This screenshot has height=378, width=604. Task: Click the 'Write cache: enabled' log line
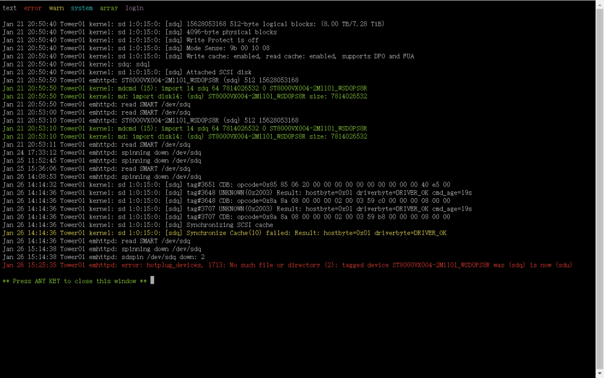(x=208, y=56)
